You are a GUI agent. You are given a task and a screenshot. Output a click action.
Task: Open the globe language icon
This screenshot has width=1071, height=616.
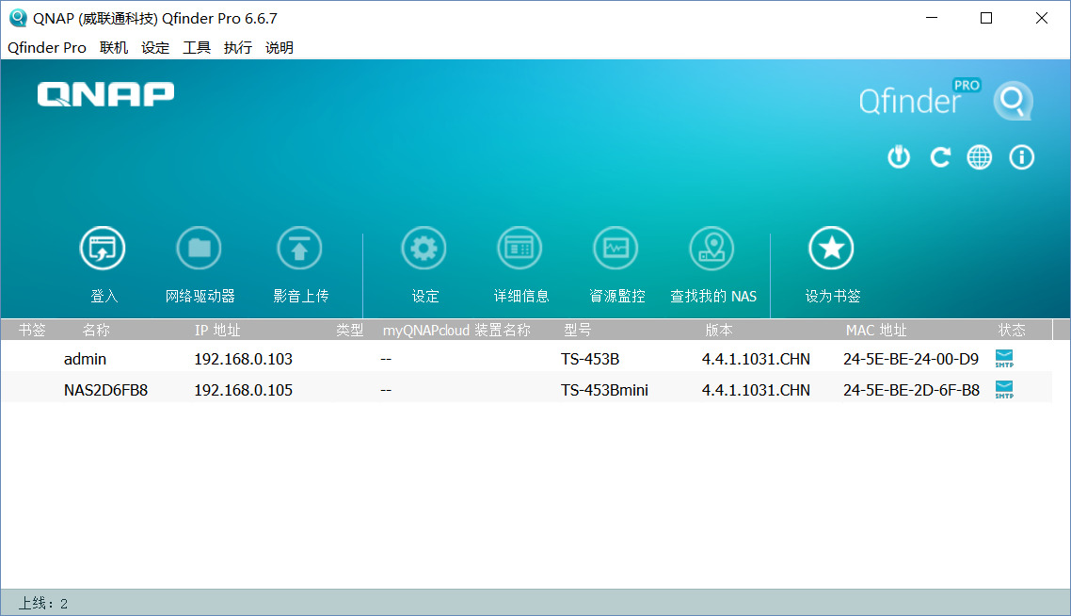pyautogui.click(x=980, y=157)
